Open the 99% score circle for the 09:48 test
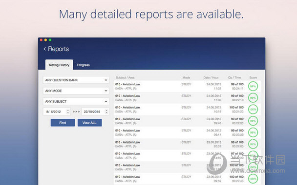297x185 pixels. [253, 121]
